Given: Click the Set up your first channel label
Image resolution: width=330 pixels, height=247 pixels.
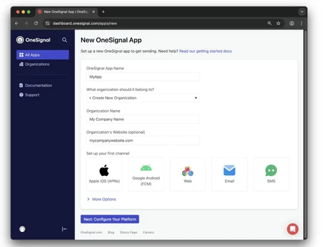Looking at the screenshot, I should click(108, 153).
